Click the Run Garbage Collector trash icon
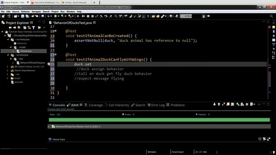 (x=204, y=16)
